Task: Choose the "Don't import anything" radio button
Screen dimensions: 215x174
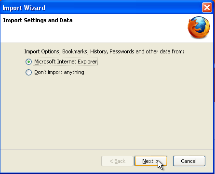Action: pyautogui.click(x=28, y=72)
